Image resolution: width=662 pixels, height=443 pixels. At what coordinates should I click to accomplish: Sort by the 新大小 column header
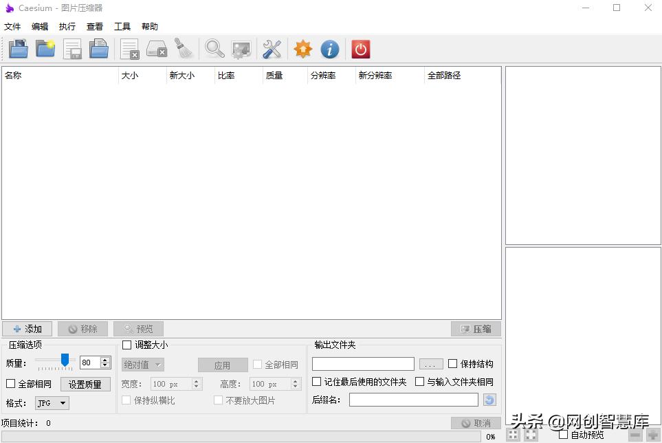coord(191,76)
